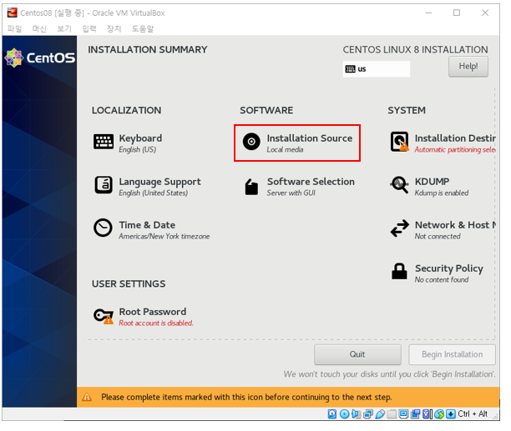This screenshot has width=511, height=431.
Task: Click 'Server with GUI' text
Action: click(291, 193)
